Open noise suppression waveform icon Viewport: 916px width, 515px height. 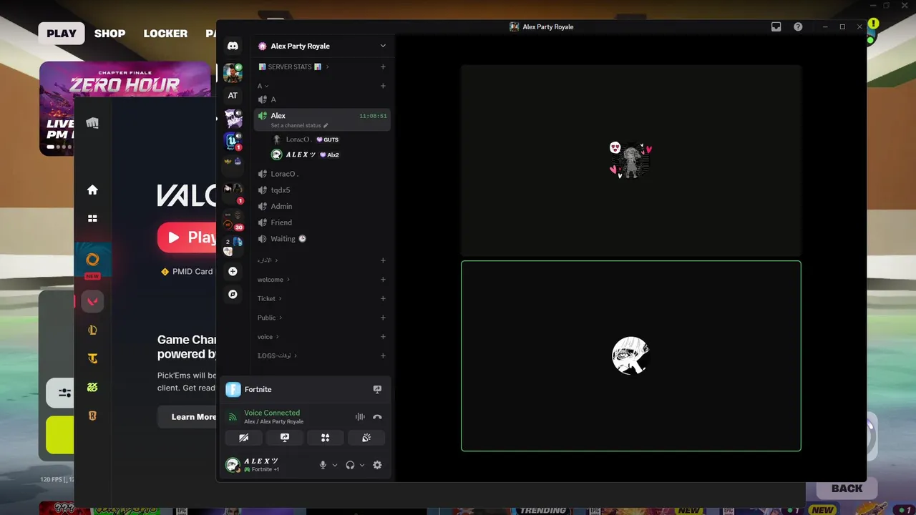click(x=360, y=417)
